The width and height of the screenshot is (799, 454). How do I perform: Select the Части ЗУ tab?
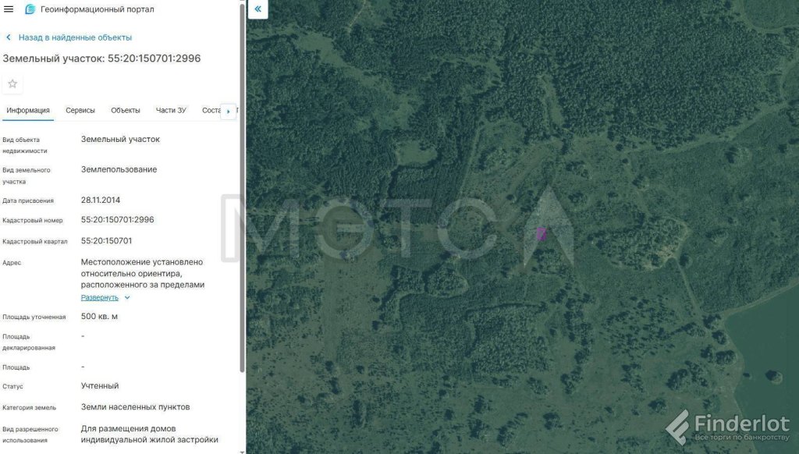point(171,111)
